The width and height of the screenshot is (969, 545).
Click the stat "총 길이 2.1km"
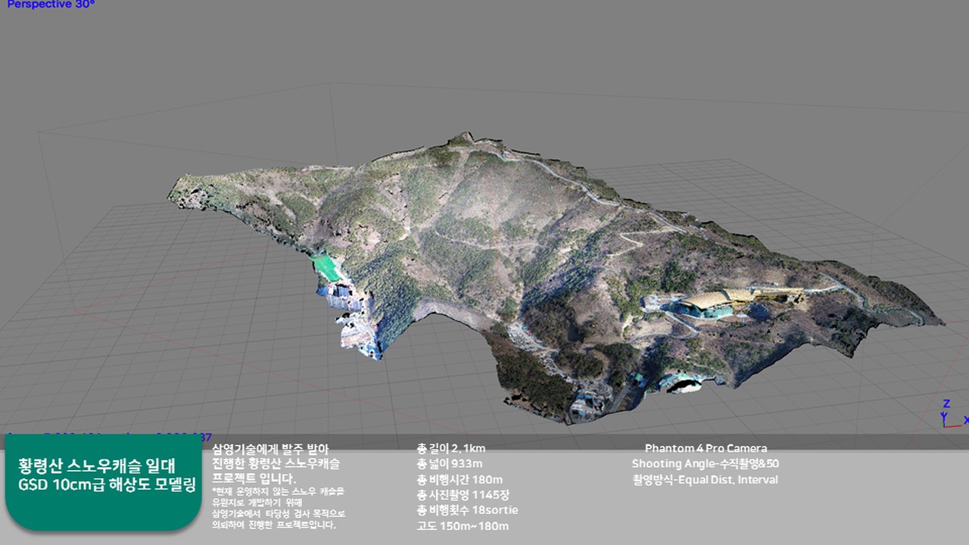pyautogui.click(x=451, y=449)
